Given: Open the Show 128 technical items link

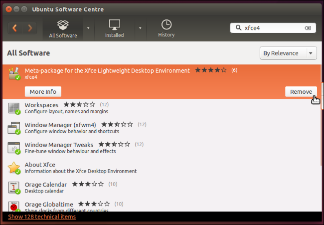Looking at the screenshot, I should pyautogui.click(x=42, y=217).
